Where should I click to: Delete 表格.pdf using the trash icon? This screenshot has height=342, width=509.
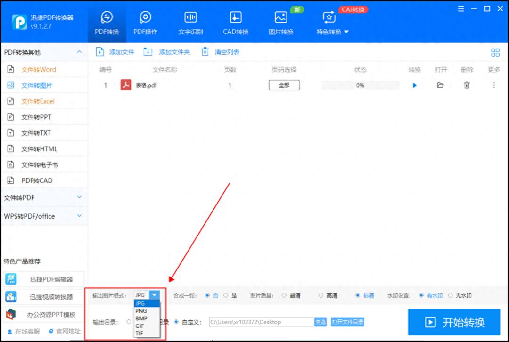coord(467,85)
